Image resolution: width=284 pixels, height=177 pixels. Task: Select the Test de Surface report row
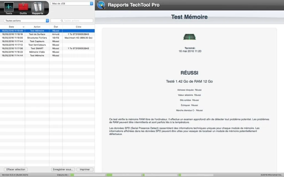pyautogui.click(x=38, y=34)
